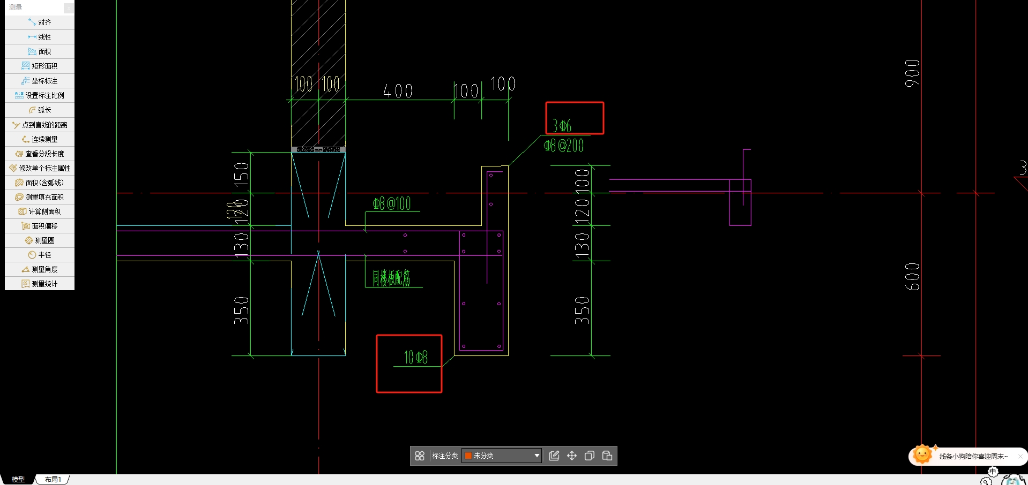Click the sun emoji on notification

tap(922, 455)
